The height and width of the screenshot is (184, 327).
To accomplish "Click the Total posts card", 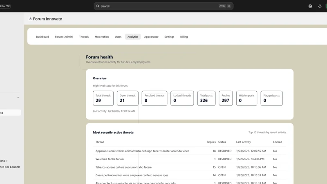I will 206,98.
